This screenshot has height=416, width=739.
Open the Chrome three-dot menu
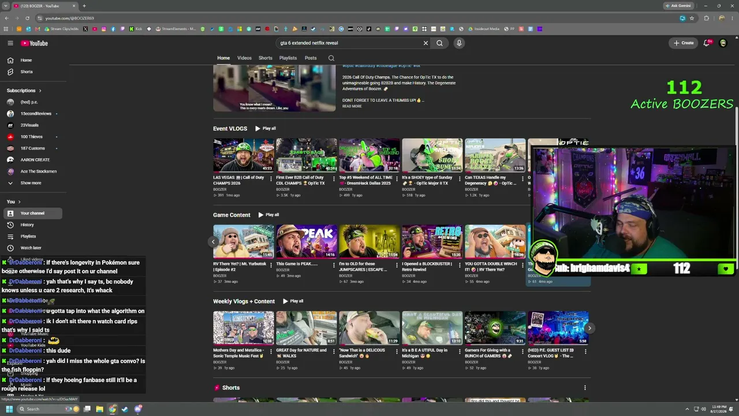point(733,18)
